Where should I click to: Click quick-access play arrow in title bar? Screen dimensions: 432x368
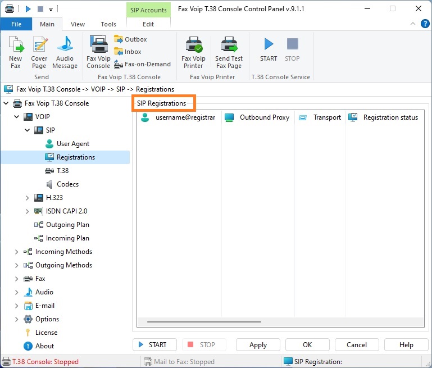(28, 9)
